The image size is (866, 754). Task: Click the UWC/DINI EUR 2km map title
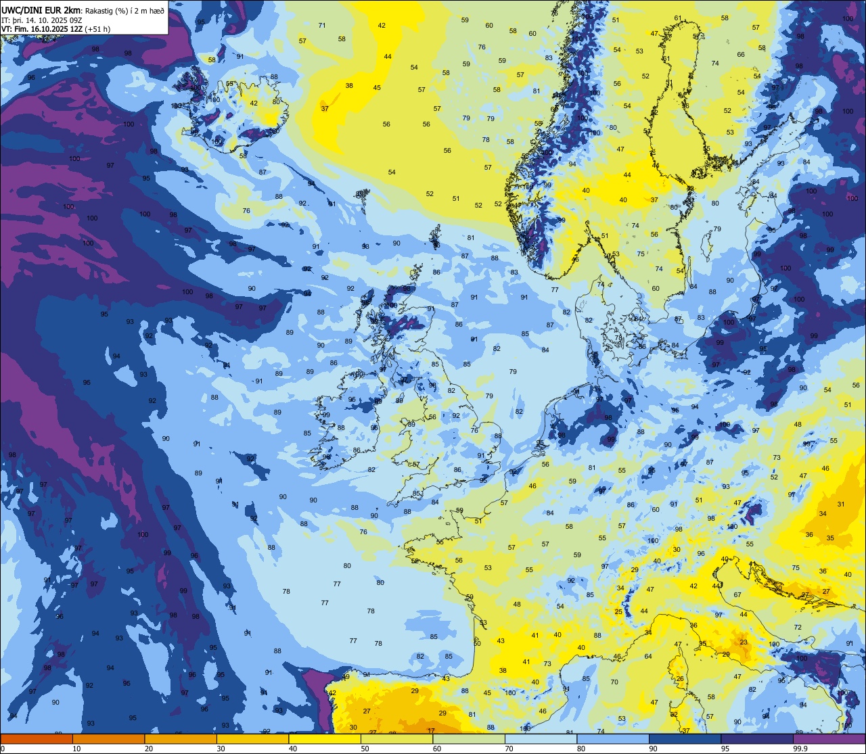click(41, 9)
